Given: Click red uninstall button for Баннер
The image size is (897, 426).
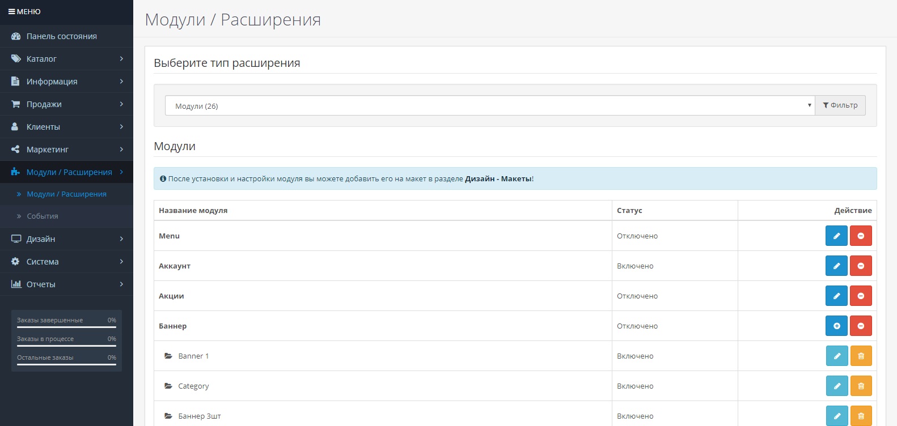Looking at the screenshot, I should click(860, 326).
